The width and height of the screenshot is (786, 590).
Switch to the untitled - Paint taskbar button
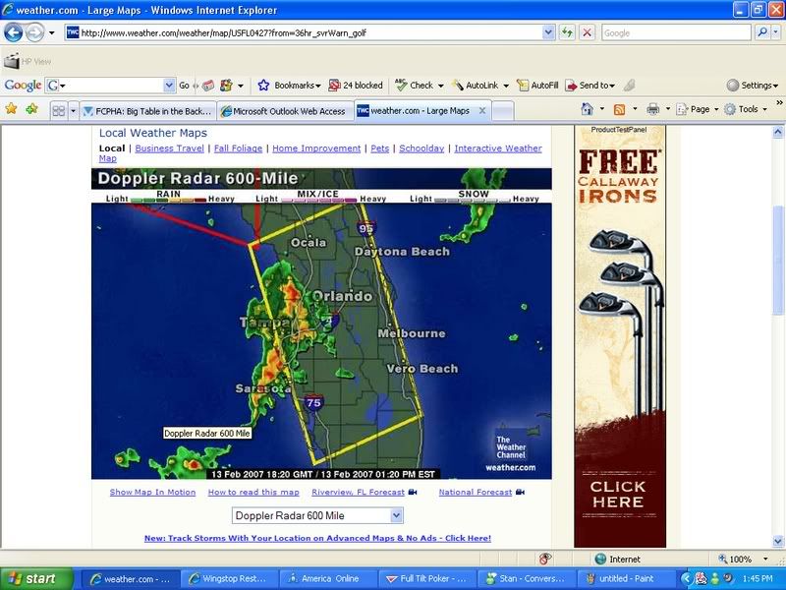pyautogui.click(x=626, y=578)
